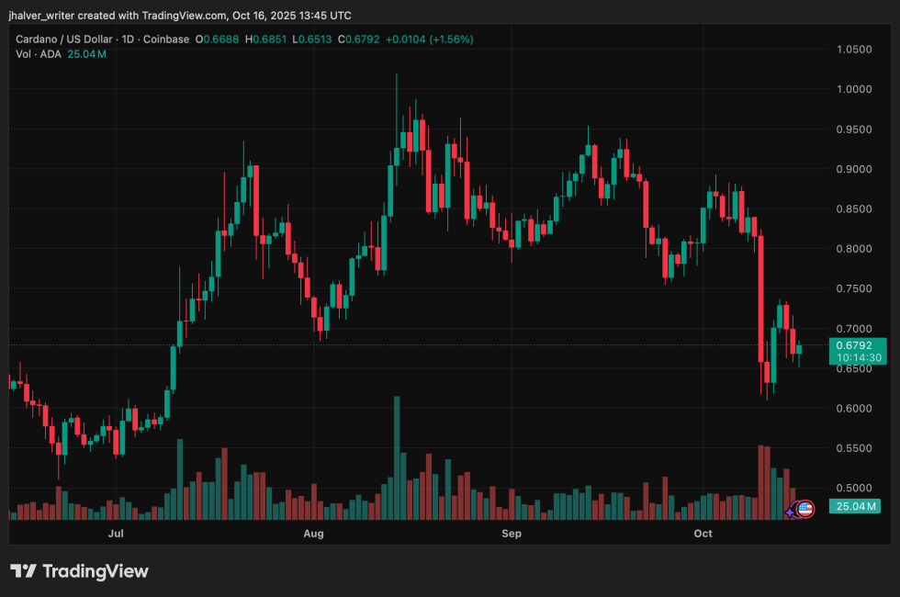Image resolution: width=900 pixels, height=597 pixels.
Task: Click the TradingView logo
Action: click(83, 571)
